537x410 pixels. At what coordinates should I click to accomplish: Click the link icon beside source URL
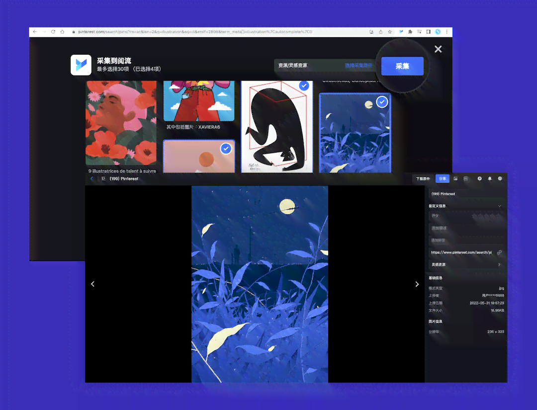[x=499, y=252]
